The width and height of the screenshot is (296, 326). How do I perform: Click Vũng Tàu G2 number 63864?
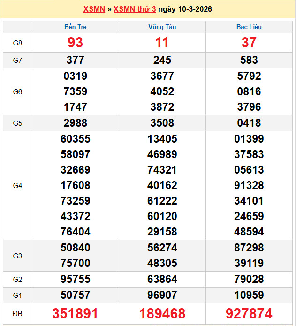162,280
